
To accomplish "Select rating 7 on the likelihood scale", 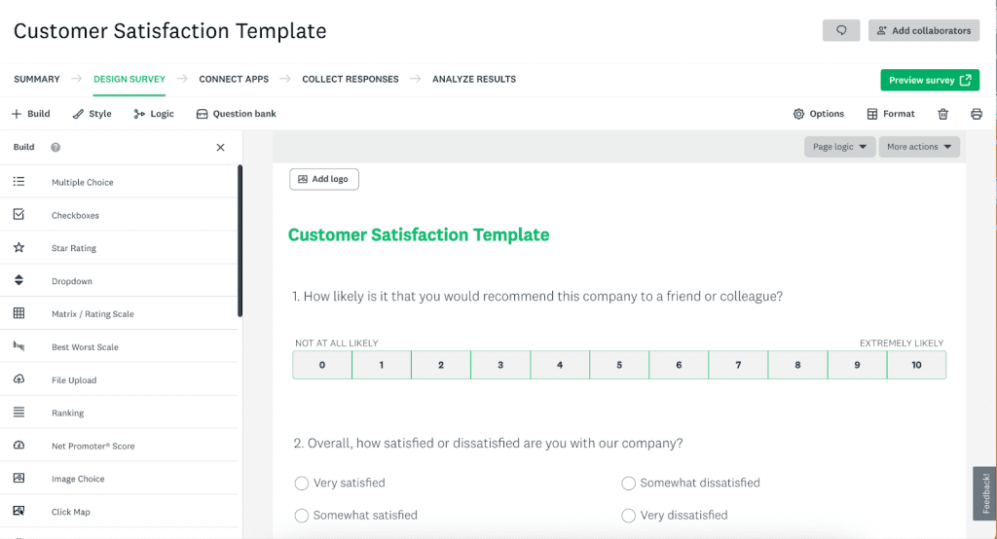I will tap(738, 365).
